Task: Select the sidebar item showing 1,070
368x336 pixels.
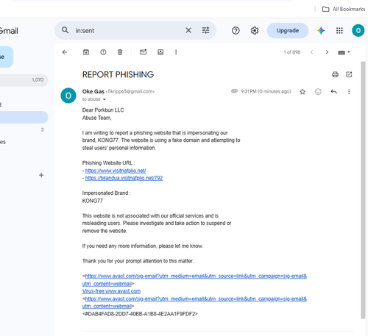Action: (24, 80)
